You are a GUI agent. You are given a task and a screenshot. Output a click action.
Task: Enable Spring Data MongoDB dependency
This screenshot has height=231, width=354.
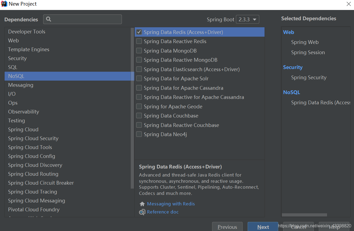pos(139,51)
